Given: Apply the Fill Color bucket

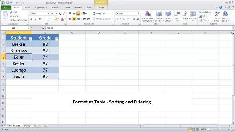Looking at the screenshot, I should point(56,19).
